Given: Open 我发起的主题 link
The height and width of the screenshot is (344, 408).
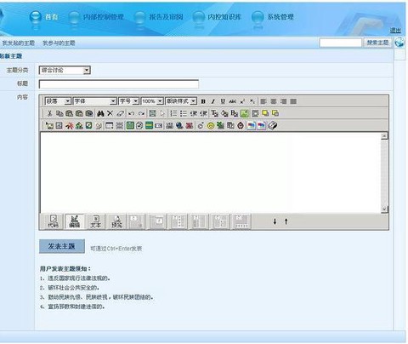Looking at the screenshot, I should click(18, 43).
